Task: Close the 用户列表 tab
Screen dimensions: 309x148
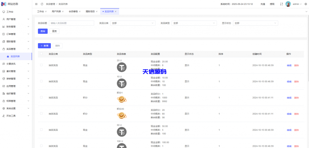Action: point(63,11)
